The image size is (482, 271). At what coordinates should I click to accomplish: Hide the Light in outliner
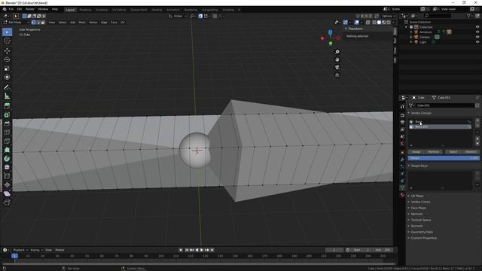[477, 42]
